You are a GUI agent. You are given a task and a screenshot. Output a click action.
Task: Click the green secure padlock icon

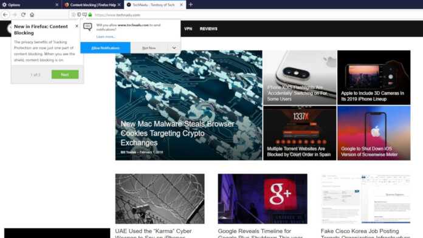tap(90, 15)
